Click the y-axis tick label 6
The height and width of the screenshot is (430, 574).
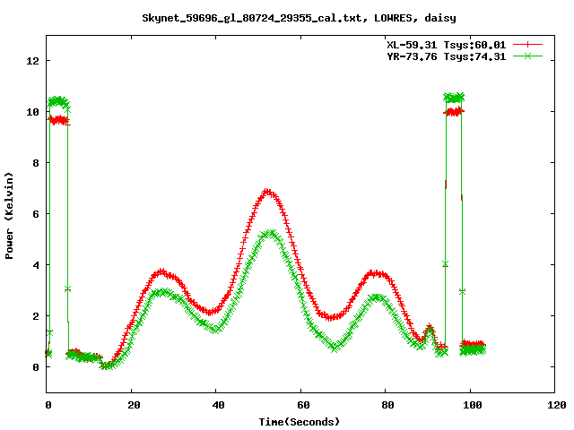[x=36, y=214]
